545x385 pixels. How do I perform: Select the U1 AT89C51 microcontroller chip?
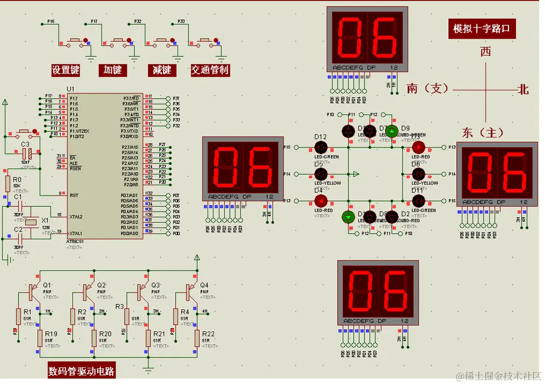click(x=105, y=166)
